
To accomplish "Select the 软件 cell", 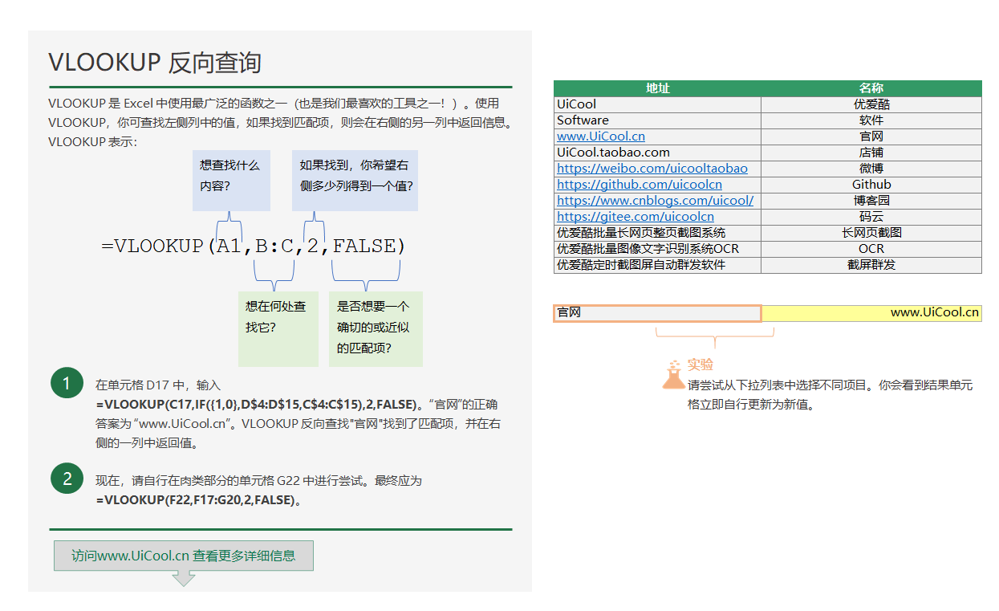I will pyautogui.click(x=871, y=120).
